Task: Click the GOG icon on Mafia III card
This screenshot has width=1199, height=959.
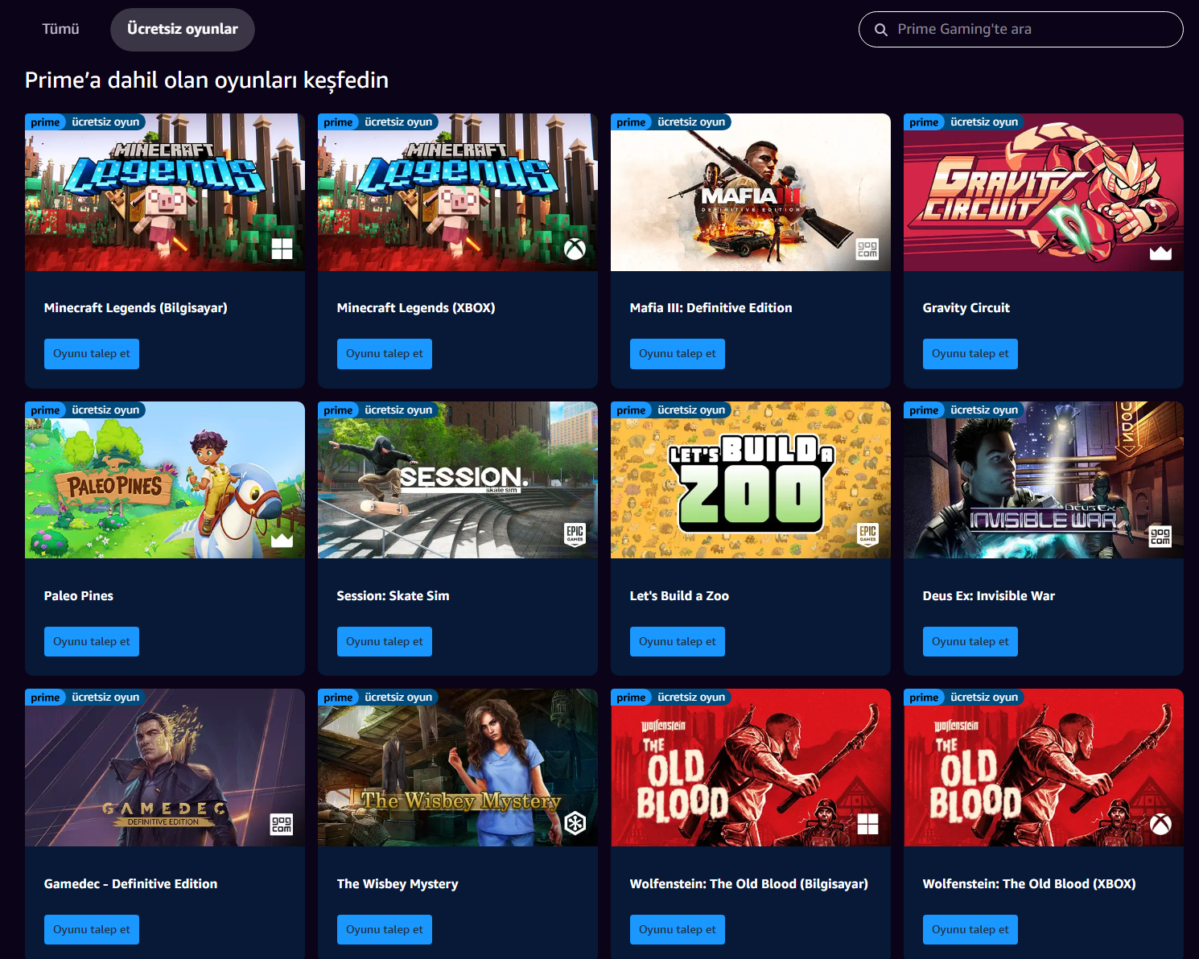Action: tap(867, 249)
